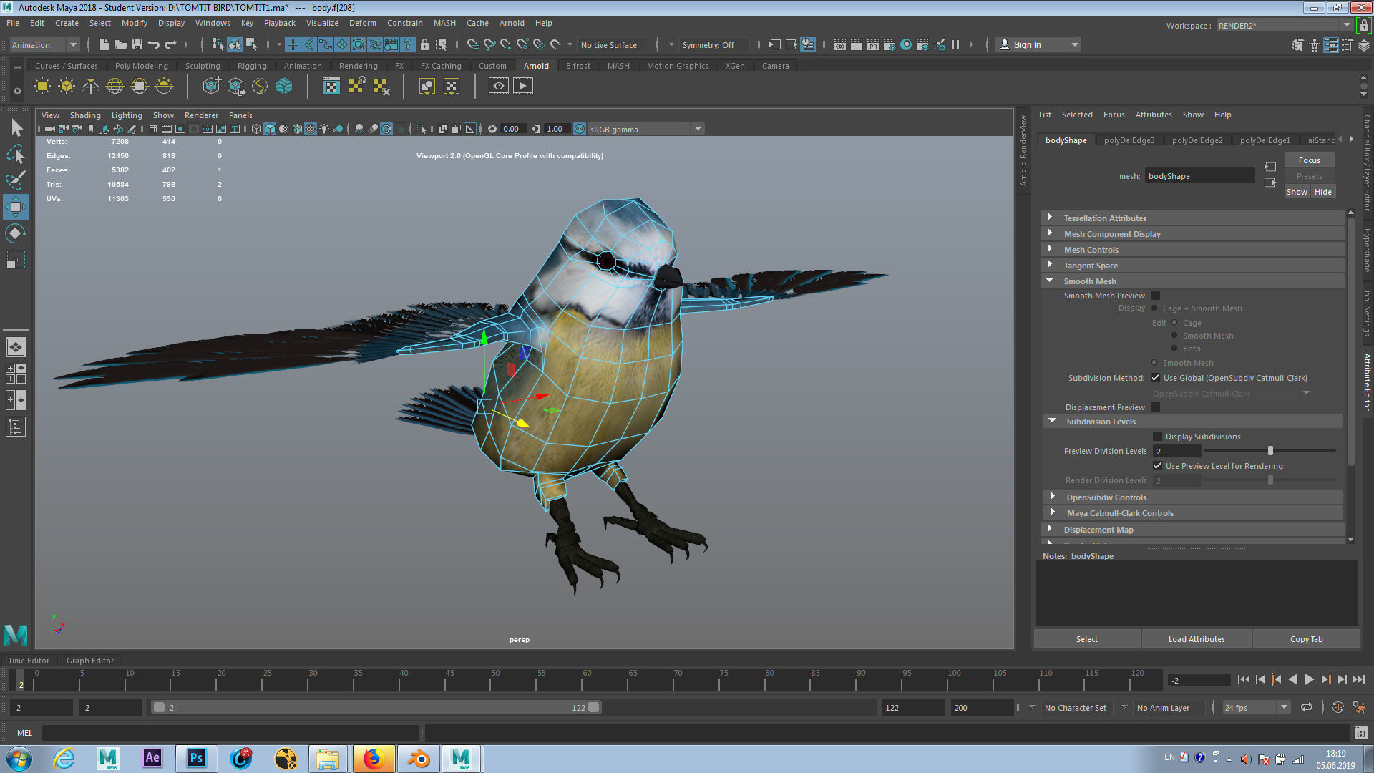Select the Cage edit radio button

click(1174, 323)
